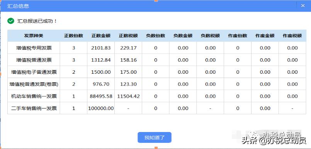Click the 我知道了 button
This screenshot has width=311, height=149.
tap(154, 137)
